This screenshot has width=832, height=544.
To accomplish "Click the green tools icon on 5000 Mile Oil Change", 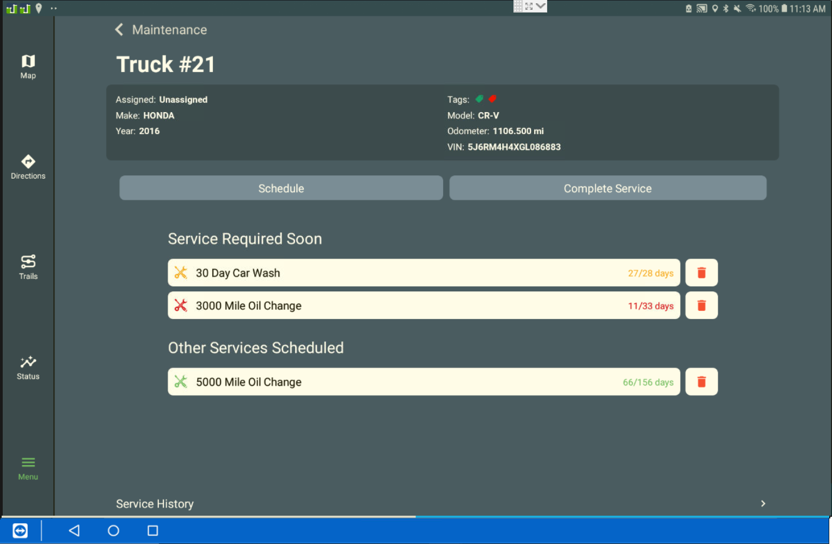I will pos(181,381).
